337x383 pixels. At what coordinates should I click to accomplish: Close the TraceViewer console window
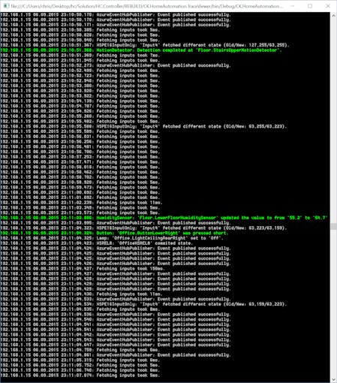click(x=328, y=6)
